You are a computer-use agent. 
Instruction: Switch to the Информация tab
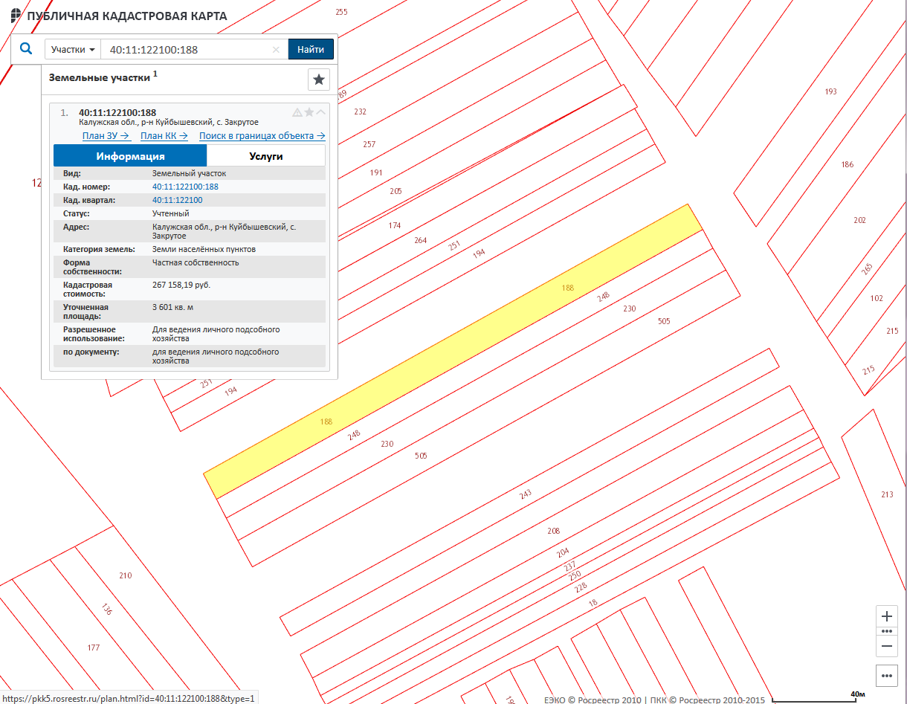(x=130, y=156)
